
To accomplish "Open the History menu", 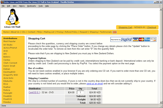I will point(22,6).
